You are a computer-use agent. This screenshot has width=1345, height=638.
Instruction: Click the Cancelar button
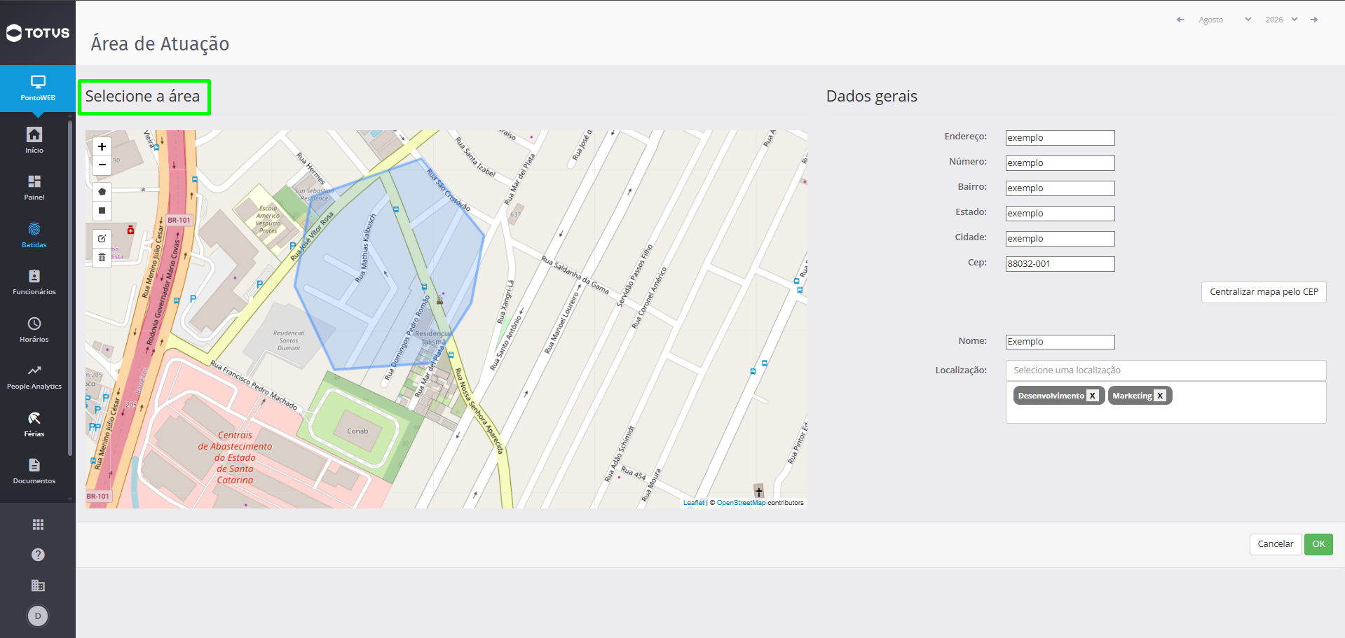(1276, 544)
